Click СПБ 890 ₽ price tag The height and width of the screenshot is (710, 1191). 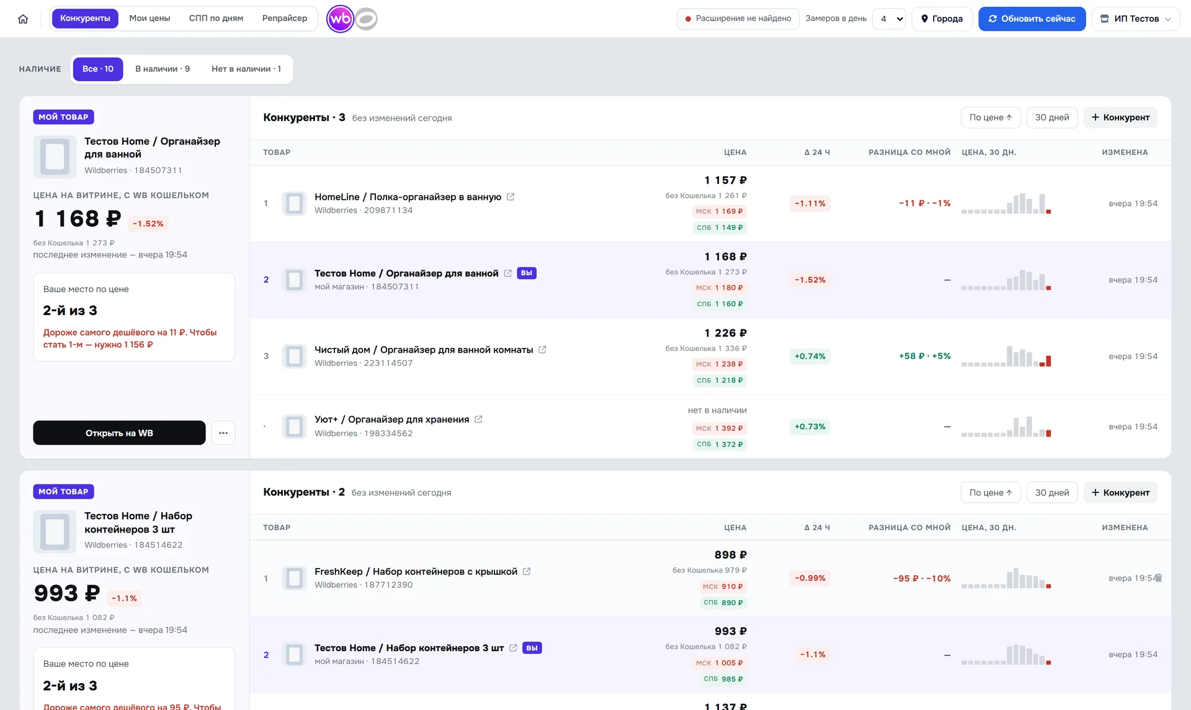tap(723, 602)
